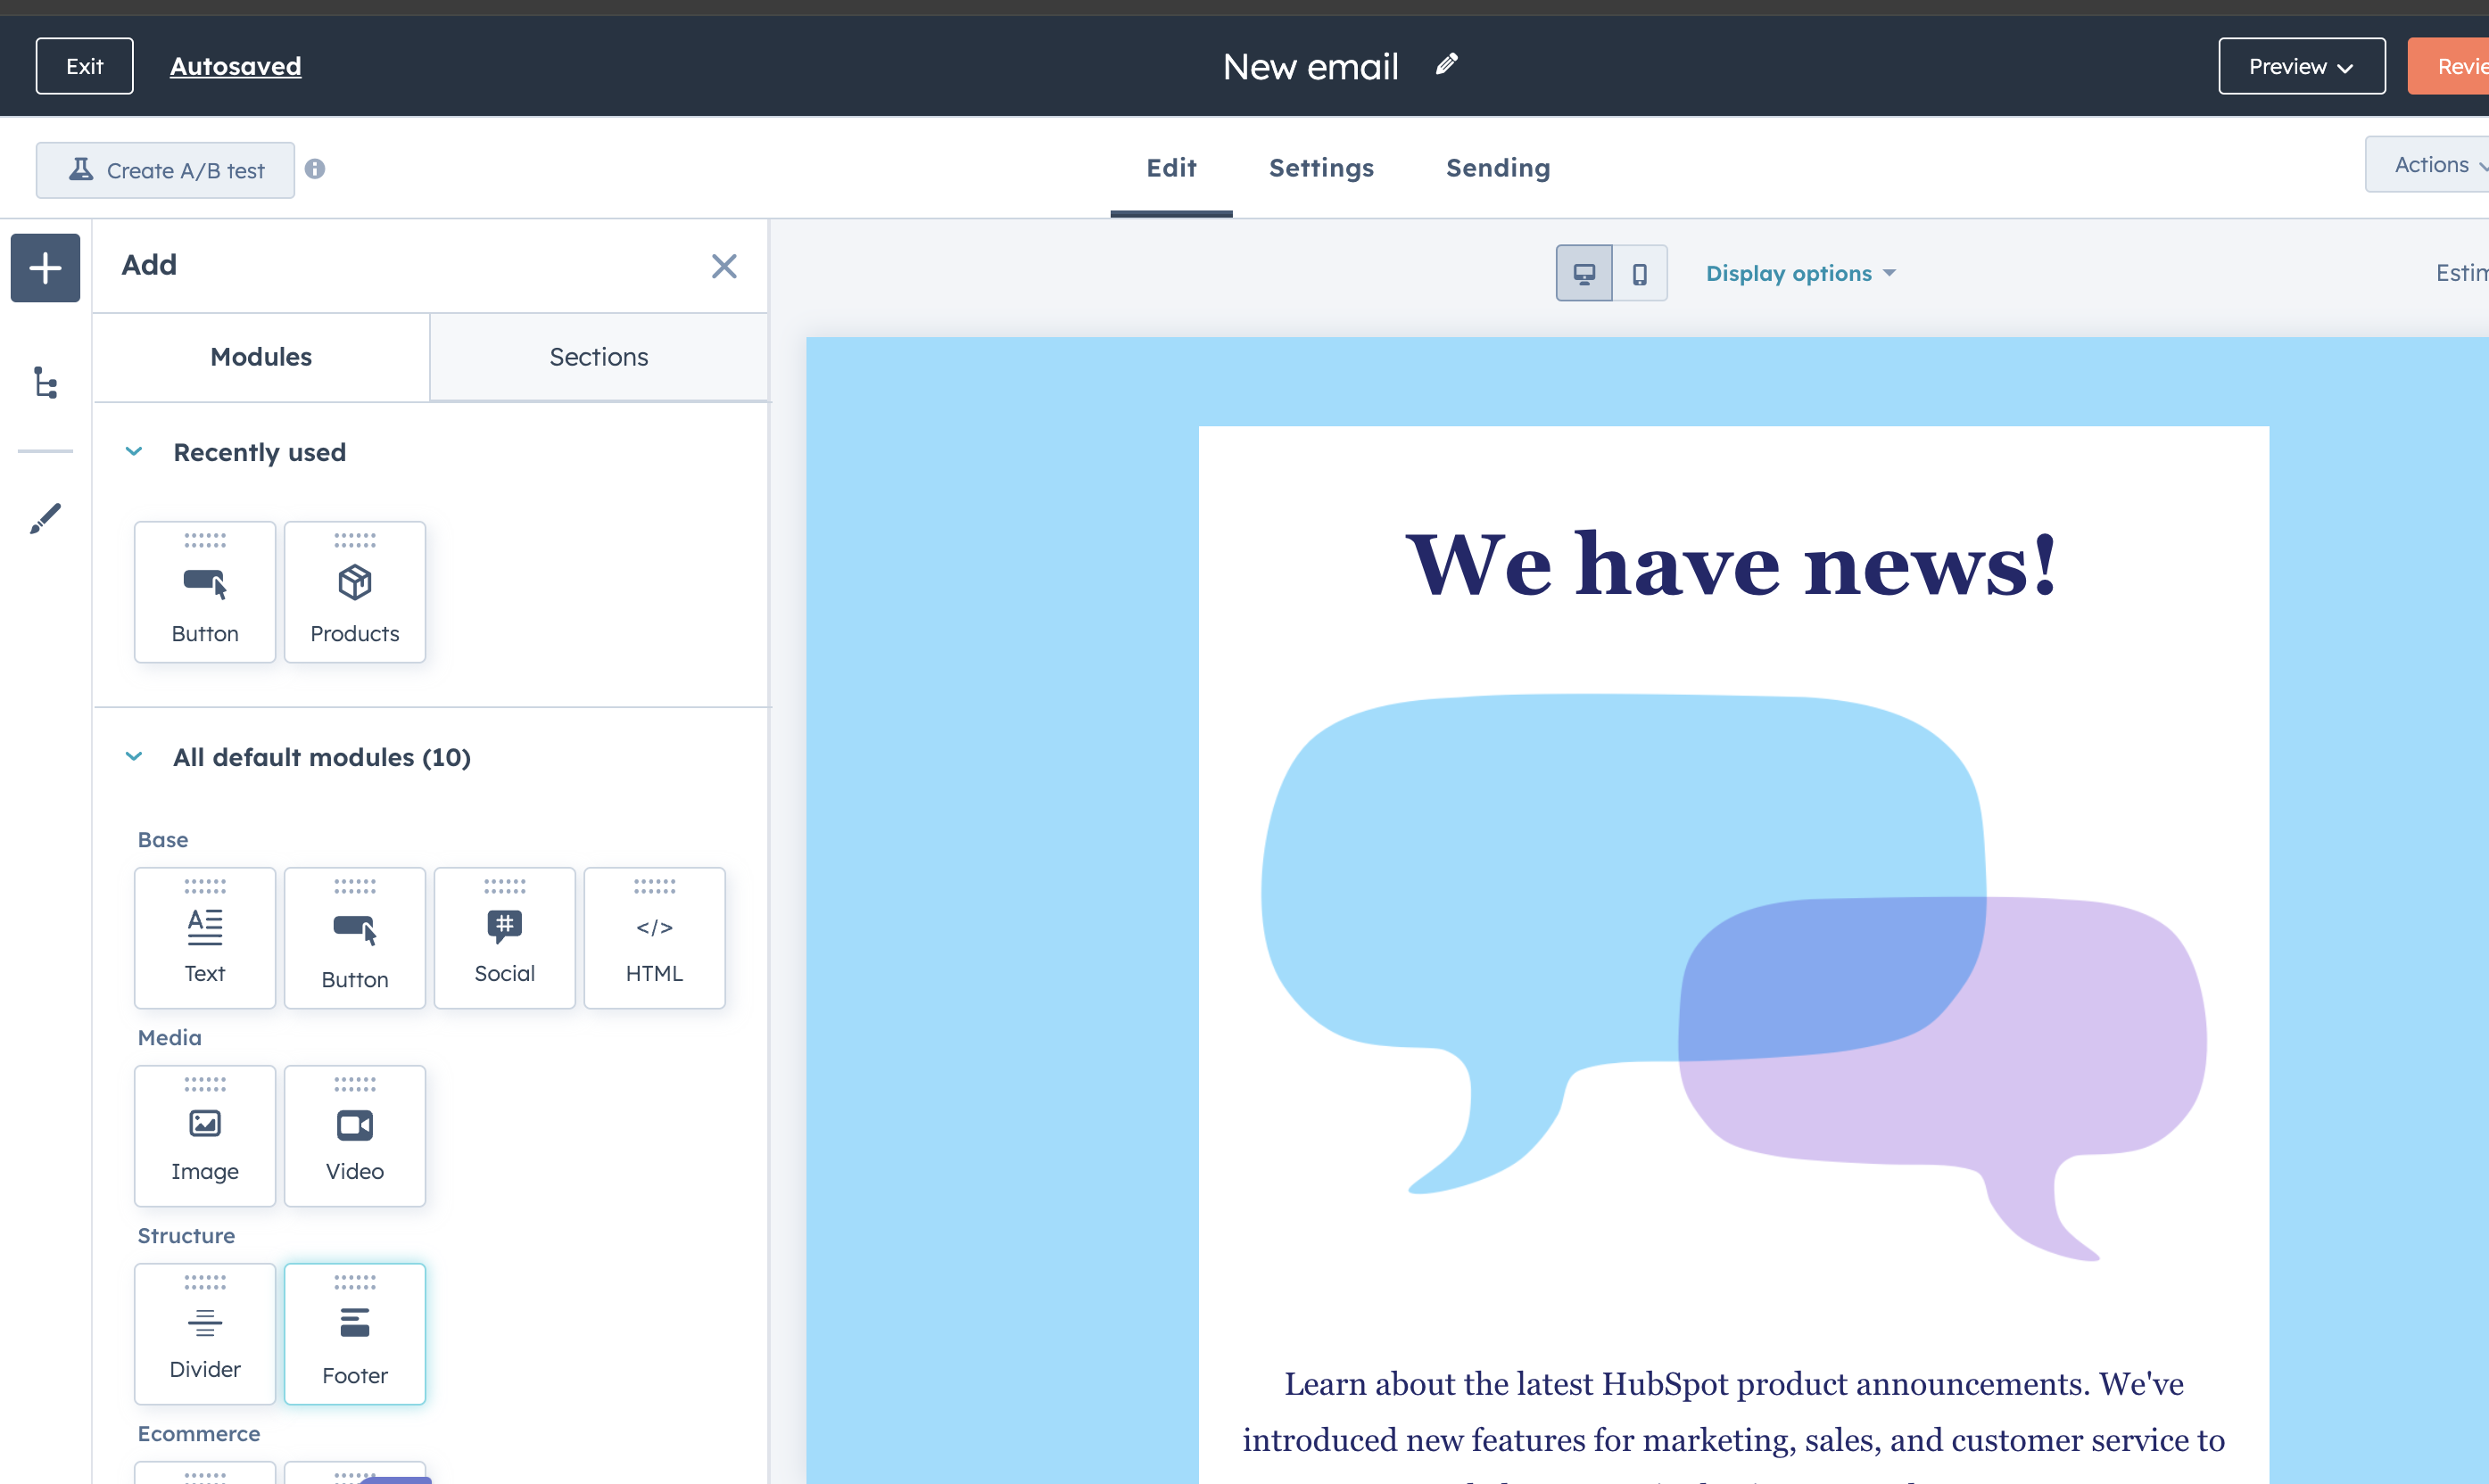This screenshot has width=2489, height=1484.
Task: Choose the Social module
Action: 505,938
